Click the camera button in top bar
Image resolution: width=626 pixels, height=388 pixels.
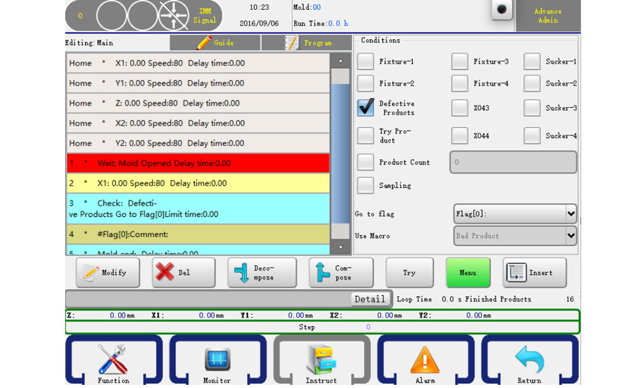(502, 10)
